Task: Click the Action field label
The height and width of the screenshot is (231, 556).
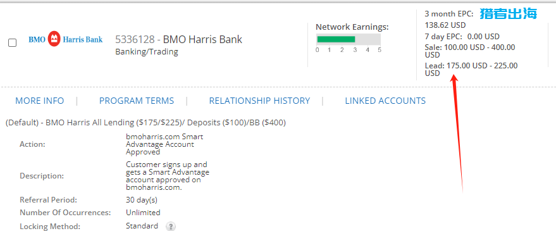Action: (33, 144)
